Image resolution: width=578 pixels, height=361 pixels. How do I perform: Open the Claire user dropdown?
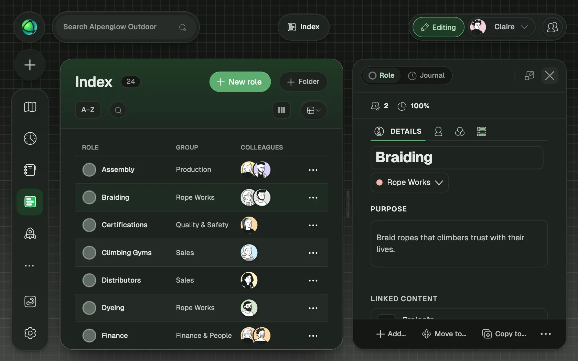tap(502, 27)
